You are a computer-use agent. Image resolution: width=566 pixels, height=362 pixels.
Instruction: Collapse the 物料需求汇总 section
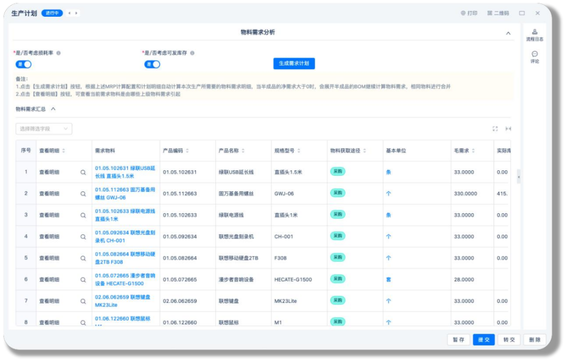(53, 109)
